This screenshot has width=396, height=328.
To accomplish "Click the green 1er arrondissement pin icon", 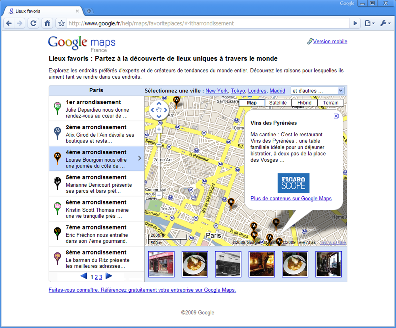I will point(57,108).
